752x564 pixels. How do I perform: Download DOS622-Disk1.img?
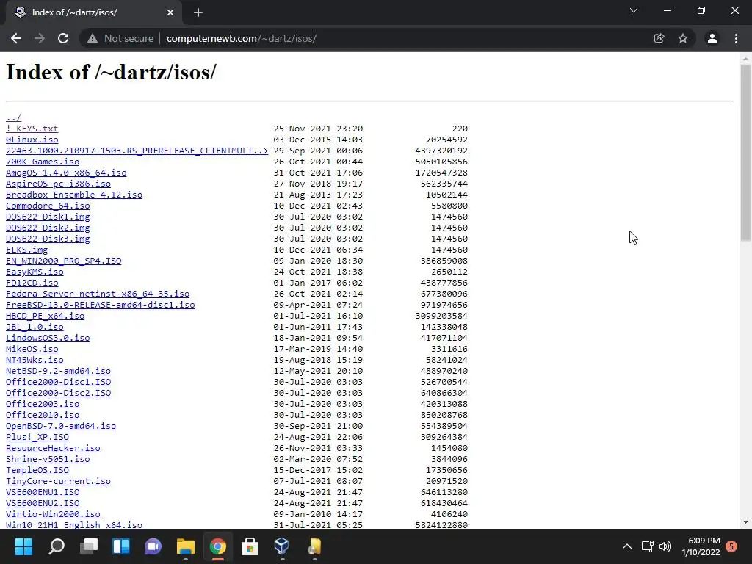[x=48, y=217]
